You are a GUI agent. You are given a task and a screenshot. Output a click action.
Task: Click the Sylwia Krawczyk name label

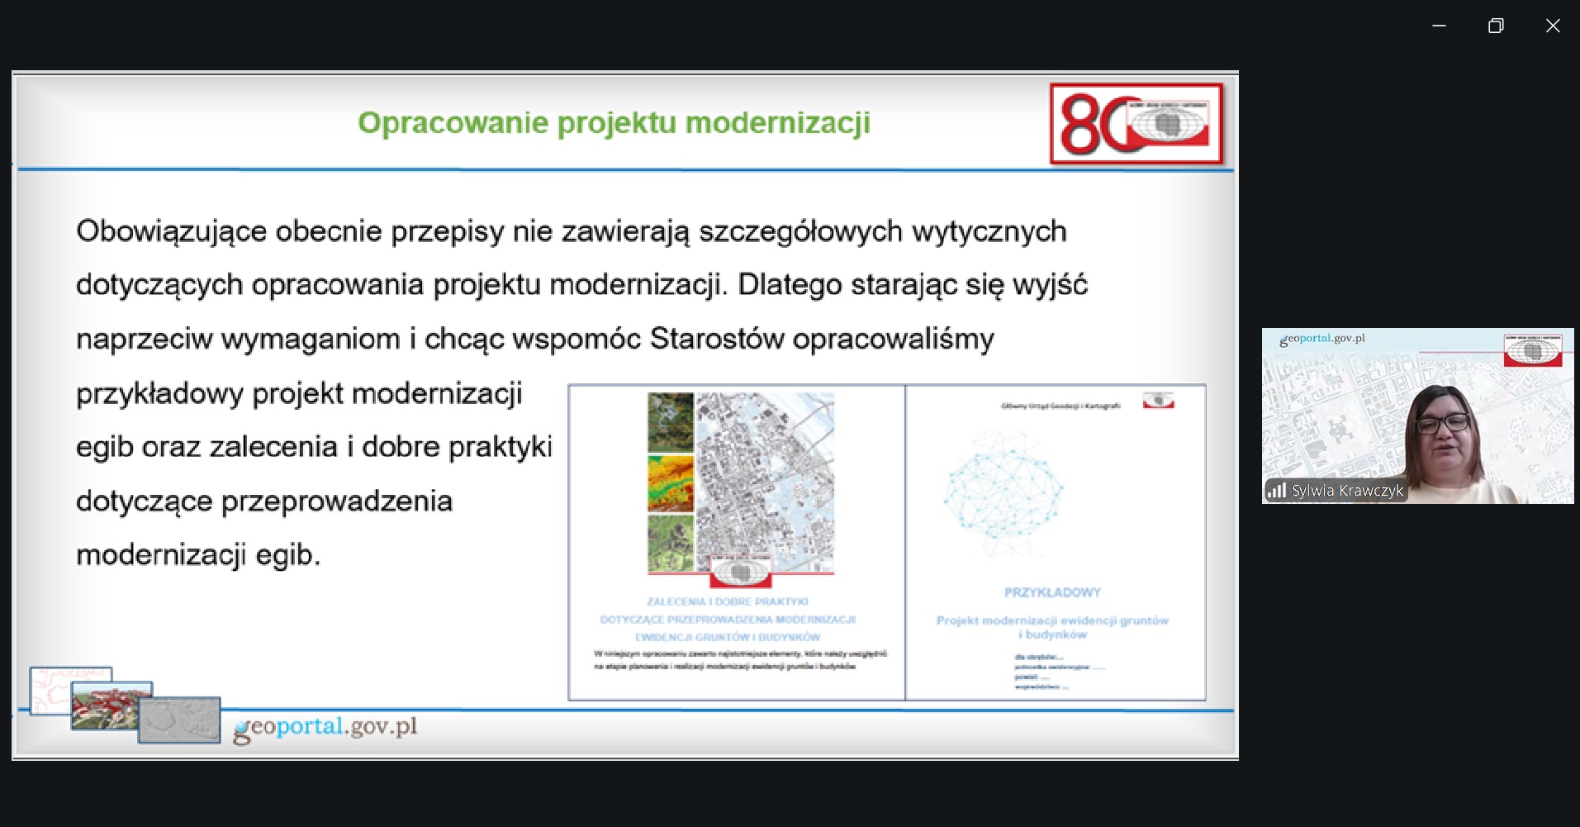click(1347, 491)
